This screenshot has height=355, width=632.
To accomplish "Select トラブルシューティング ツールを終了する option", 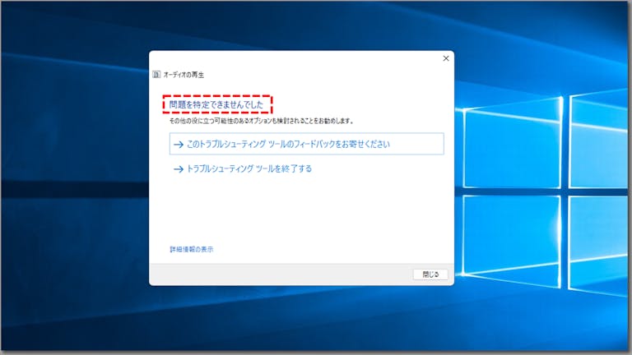I will [243, 168].
